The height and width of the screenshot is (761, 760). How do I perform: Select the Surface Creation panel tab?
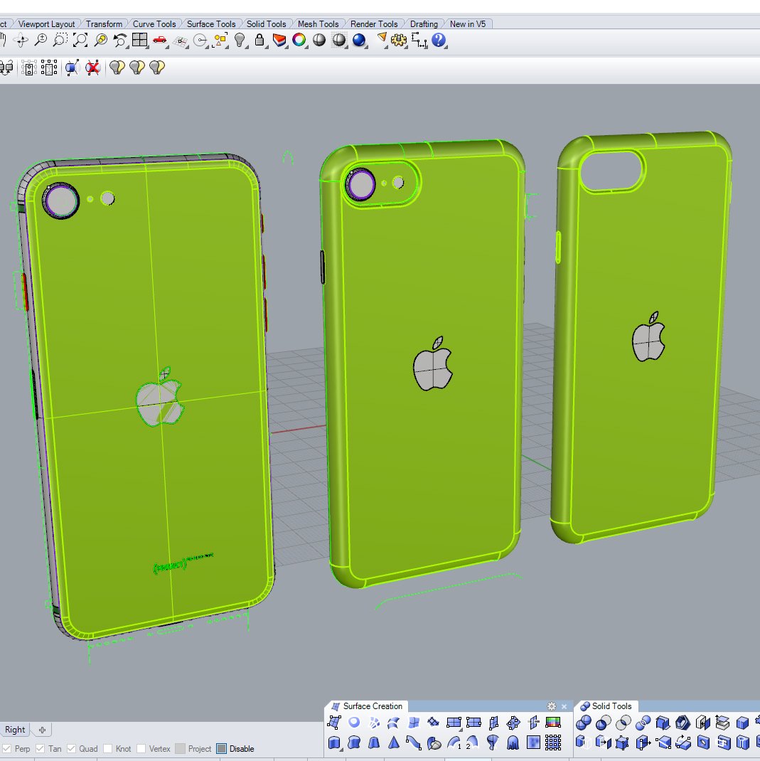(367, 706)
